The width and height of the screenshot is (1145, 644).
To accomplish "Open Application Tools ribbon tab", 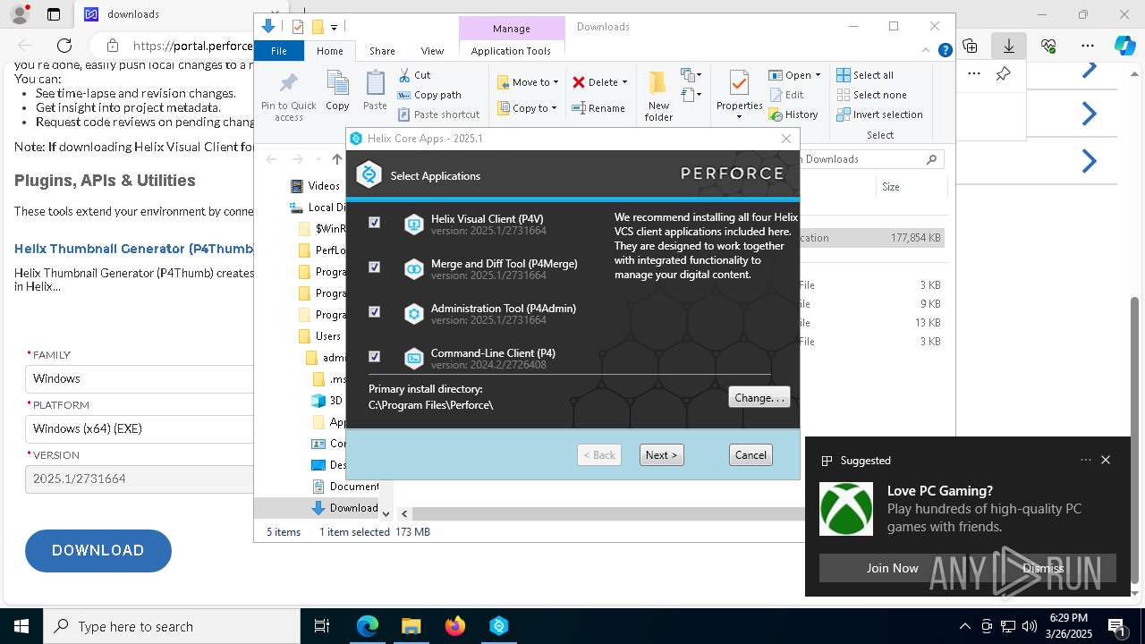I will 511,51.
